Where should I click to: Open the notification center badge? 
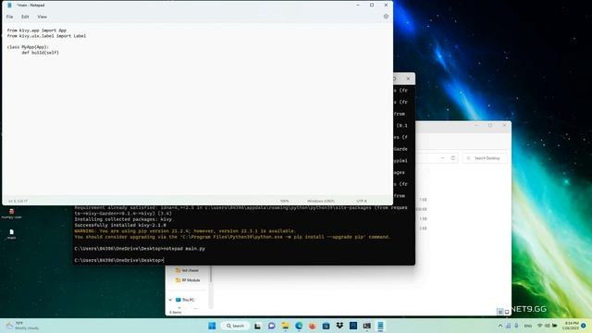pos(584,326)
